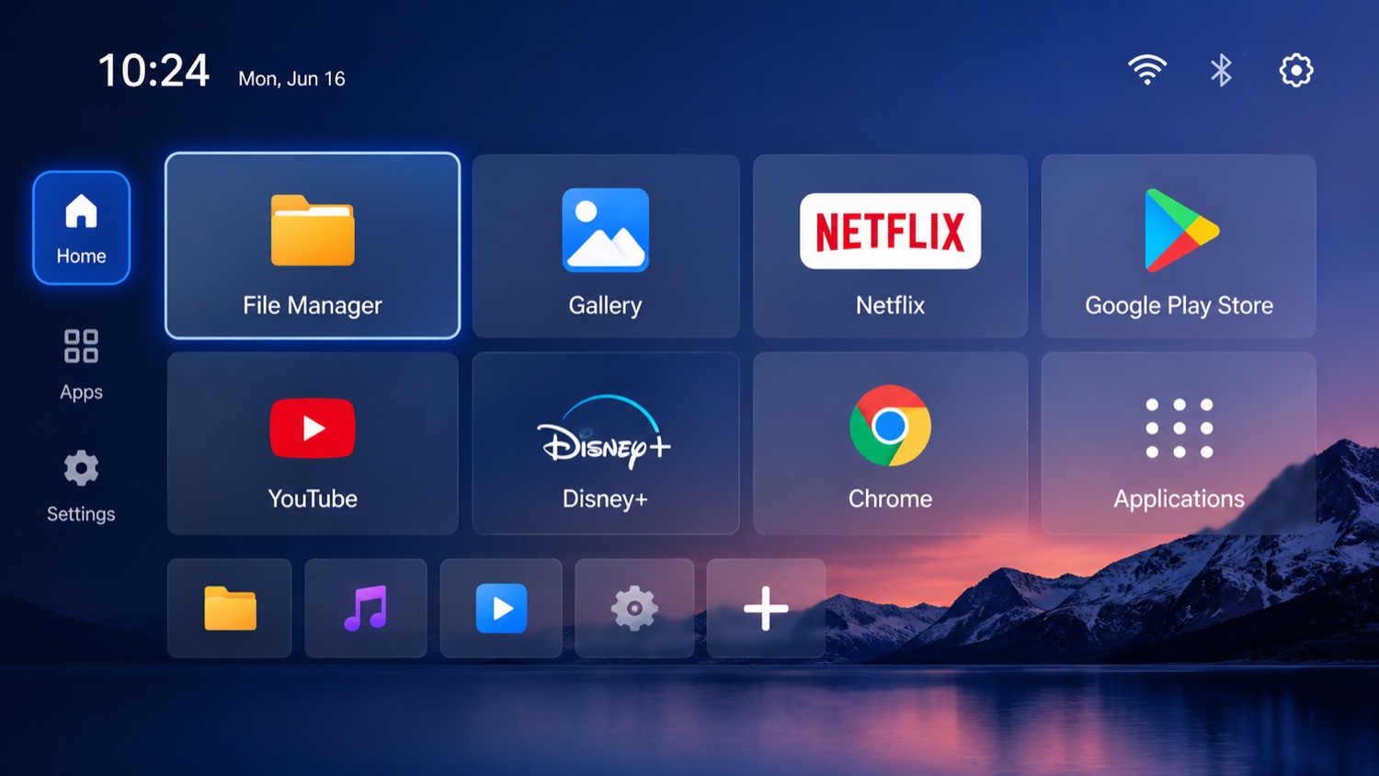Open the Bluetooth status icon
This screenshot has width=1379, height=776.
[1221, 70]
